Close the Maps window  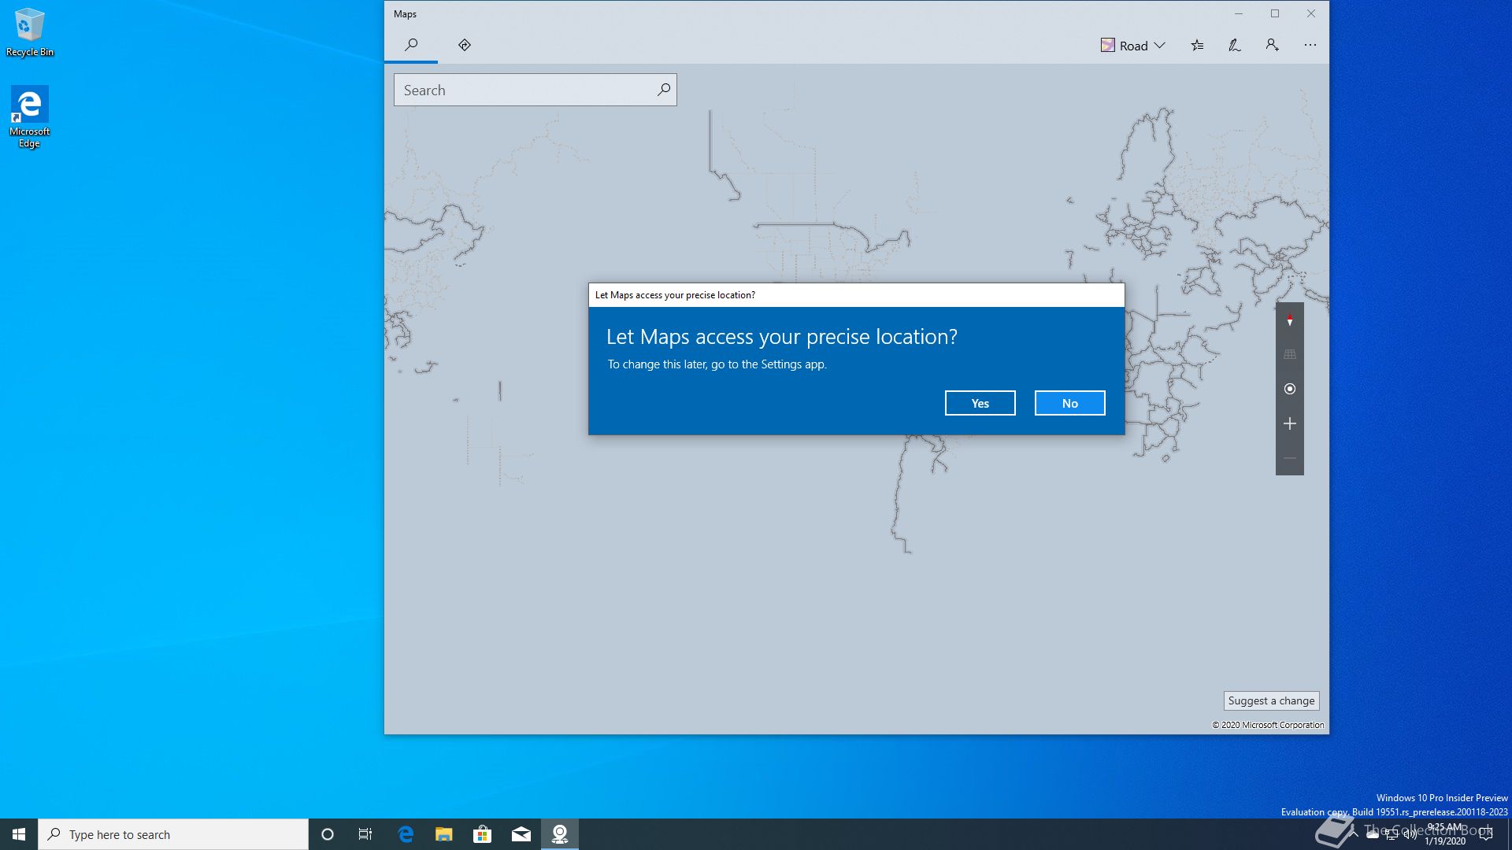[x=1311, y=13]
